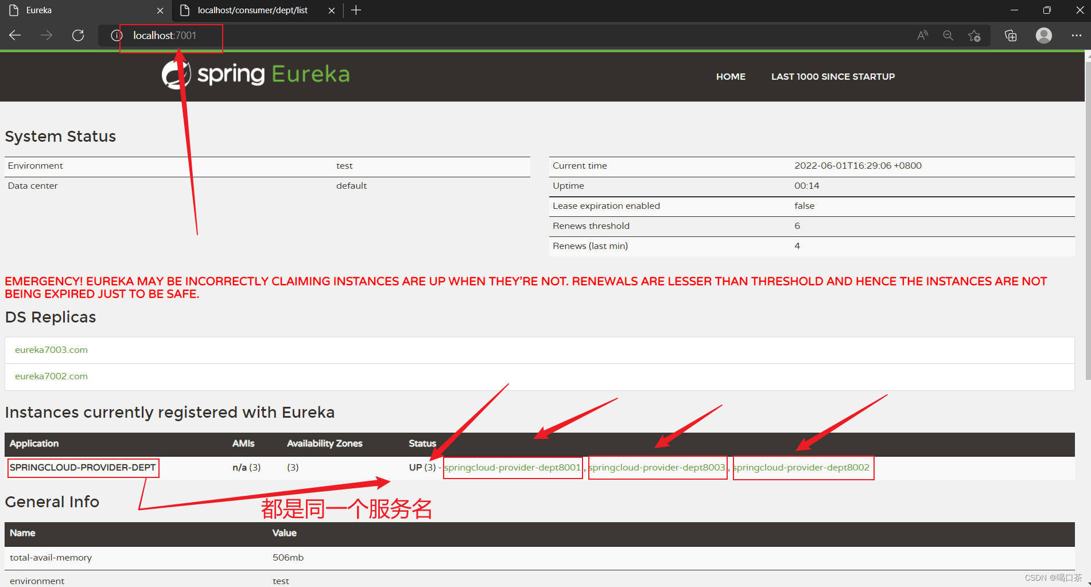The height and width of the screenshot is (587, 1091).
Task: Open the Collections icon
Action: (x=1011, y=36)
